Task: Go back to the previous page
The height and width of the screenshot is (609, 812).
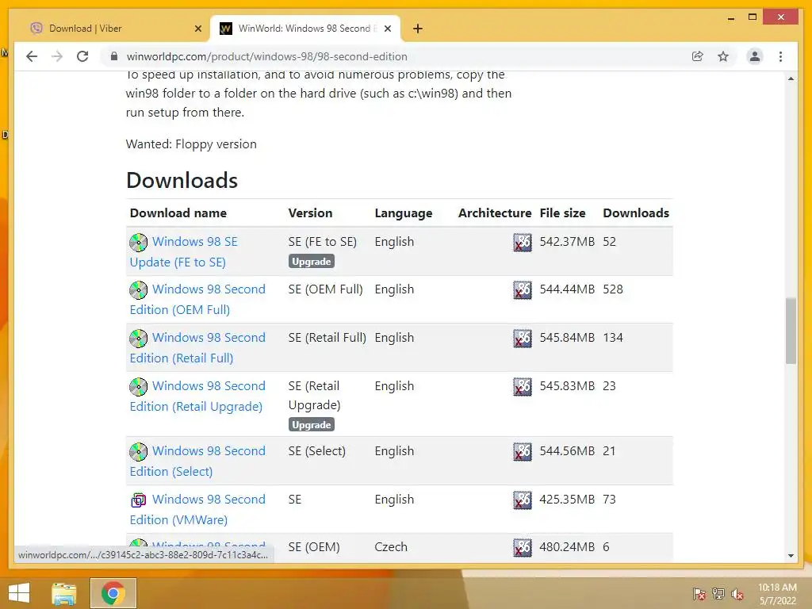Action: (32, 56)
